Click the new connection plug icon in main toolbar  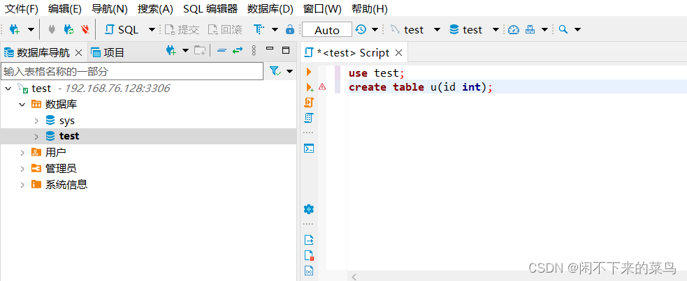(15, 29)
